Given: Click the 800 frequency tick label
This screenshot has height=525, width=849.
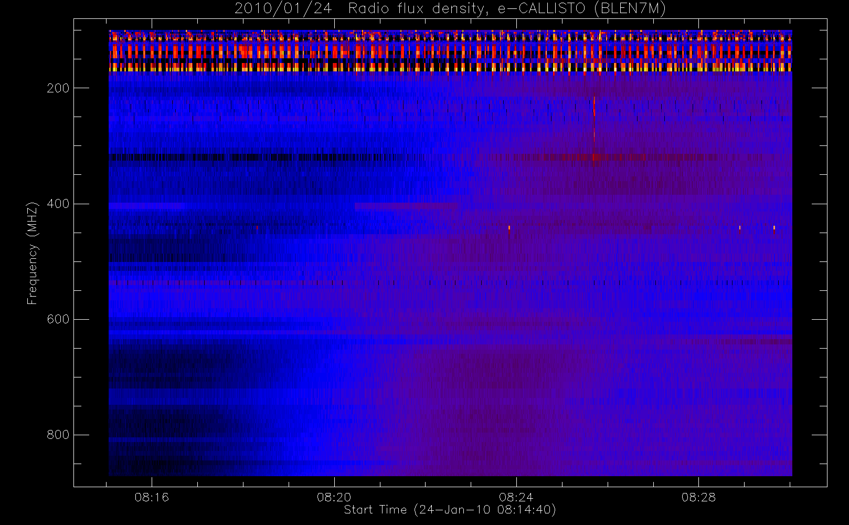Looking at the screenshot, I should [58, 435].
